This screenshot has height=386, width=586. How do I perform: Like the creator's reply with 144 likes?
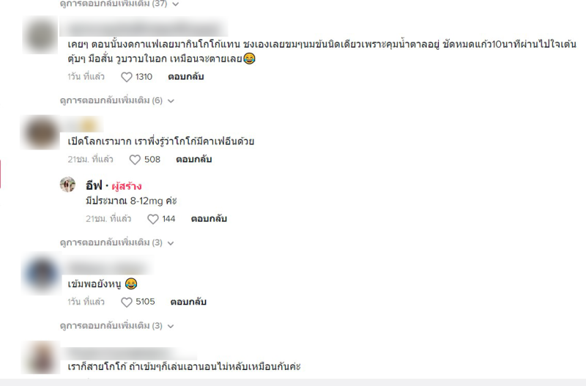click(x=153, y=219)
